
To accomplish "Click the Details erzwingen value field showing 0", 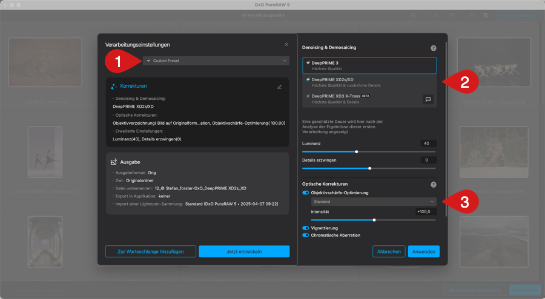I will click(428, 160).
